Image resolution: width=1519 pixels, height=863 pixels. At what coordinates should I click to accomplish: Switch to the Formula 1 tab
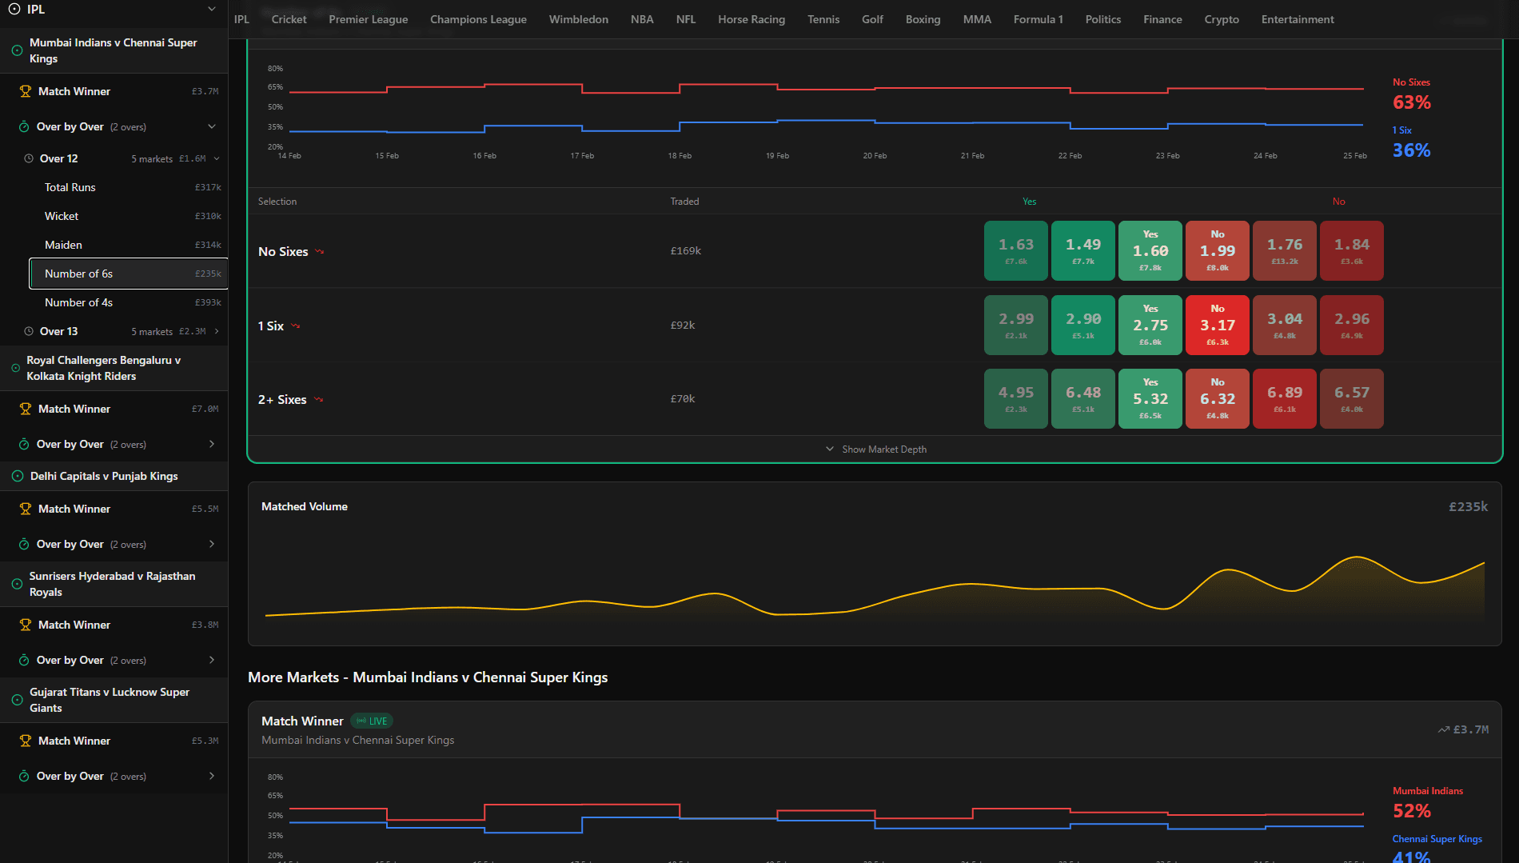coord(1038,19)
